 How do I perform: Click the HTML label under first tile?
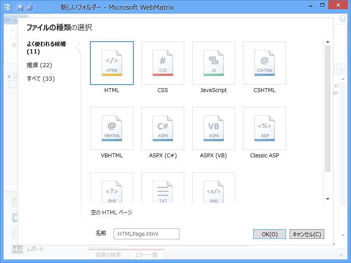(x=112, y=90)
